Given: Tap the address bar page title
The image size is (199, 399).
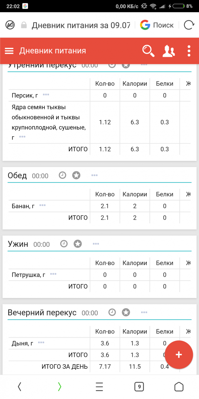Looking at the screenshot, I should [x=81, y=25].
